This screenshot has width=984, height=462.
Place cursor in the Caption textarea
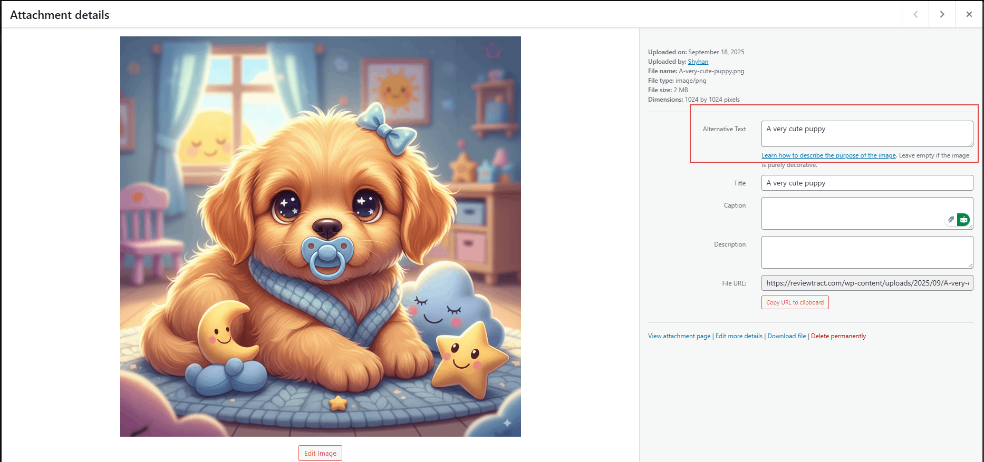(x=867, y=213)
